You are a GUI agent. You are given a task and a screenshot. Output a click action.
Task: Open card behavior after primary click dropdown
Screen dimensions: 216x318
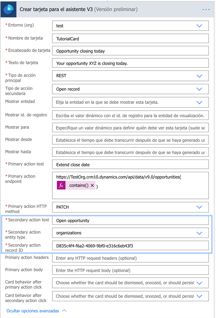coord(199,283)
